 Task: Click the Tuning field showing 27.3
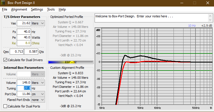pos(24,88)
